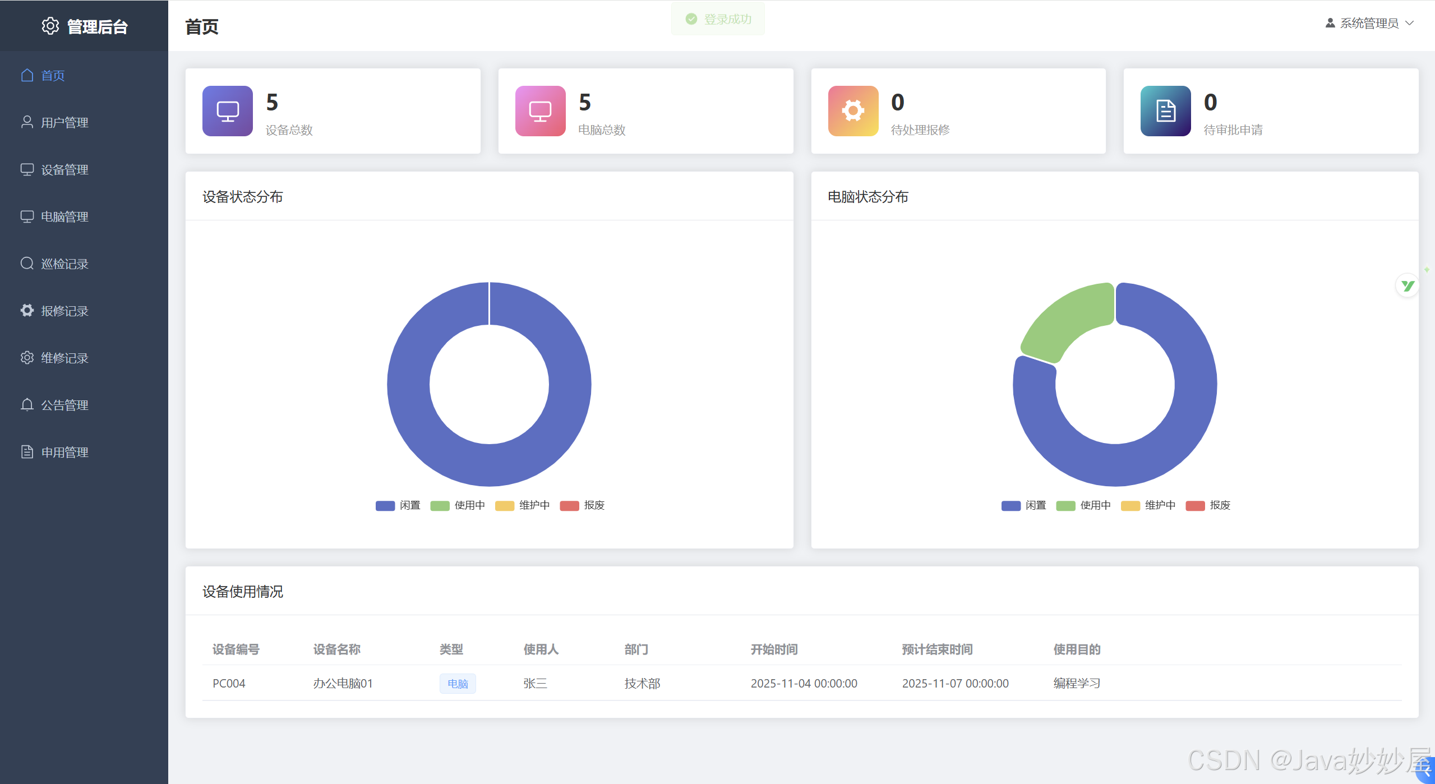
Task: Toggle 使用中 legend in 设备状态分布 chart
Action: coord(458,505)
